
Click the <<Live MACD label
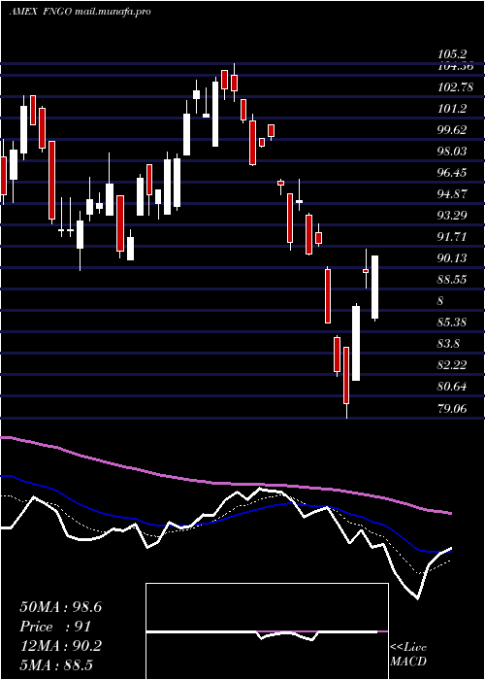coord(408,655)
